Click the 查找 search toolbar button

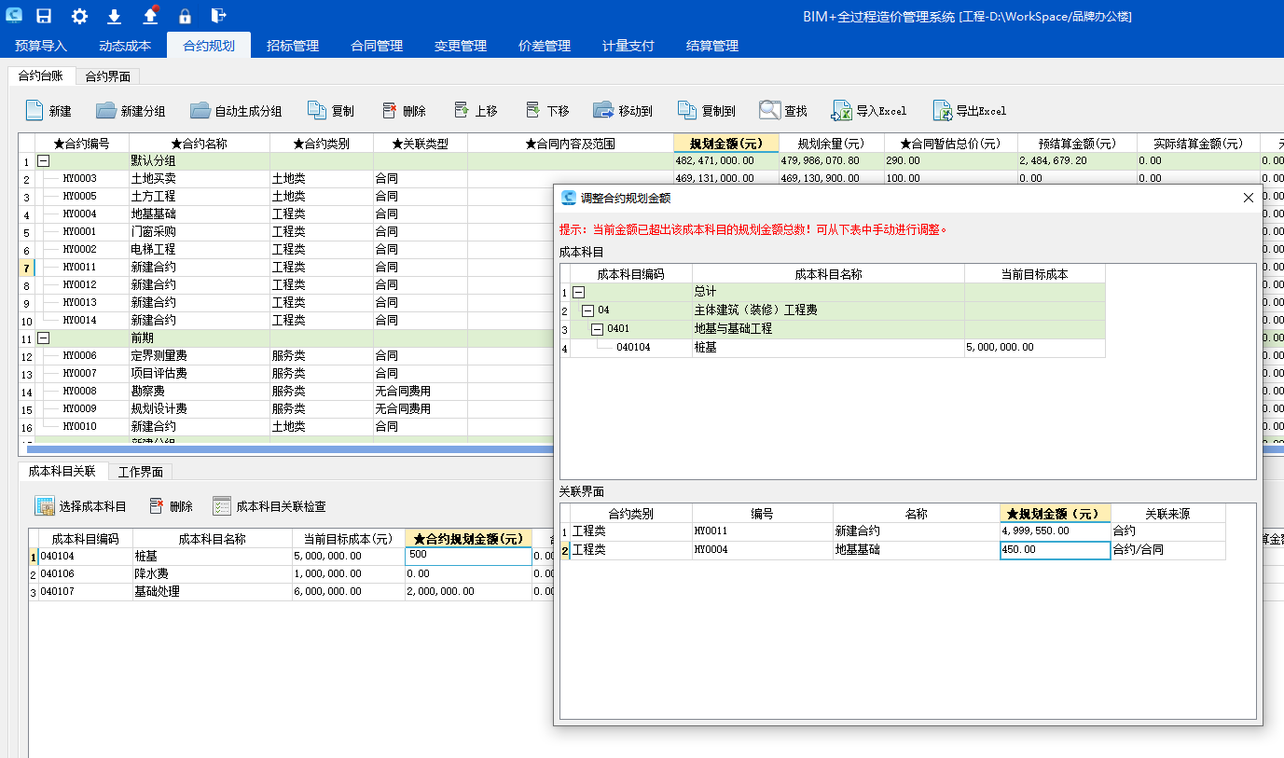click(783, 111)
